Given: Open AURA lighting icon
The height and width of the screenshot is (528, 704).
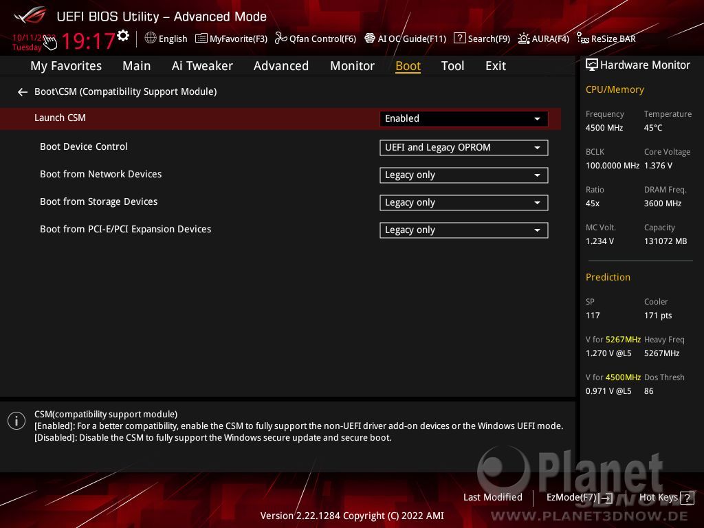Looking at the screenshot, I should pyautogui.click(x=523, y=38).
